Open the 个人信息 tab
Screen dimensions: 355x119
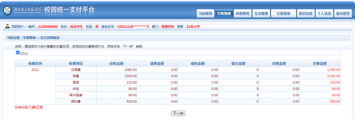(x=324, y=13)
